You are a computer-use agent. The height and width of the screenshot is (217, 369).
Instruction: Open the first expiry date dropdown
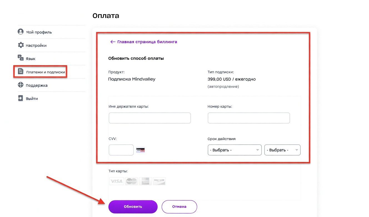[x=235, y=150]
